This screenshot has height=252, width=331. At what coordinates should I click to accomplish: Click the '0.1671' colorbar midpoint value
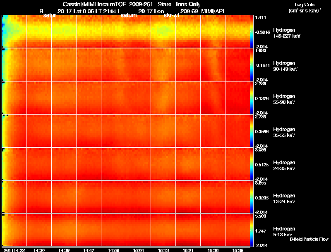point(263,65)
